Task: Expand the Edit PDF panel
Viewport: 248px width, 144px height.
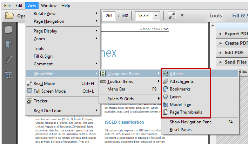Action: (233, 53)
